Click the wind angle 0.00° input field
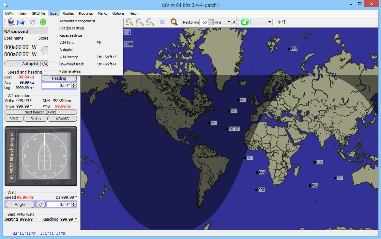The width and height of the screenshot is (381, 239). 59,205
